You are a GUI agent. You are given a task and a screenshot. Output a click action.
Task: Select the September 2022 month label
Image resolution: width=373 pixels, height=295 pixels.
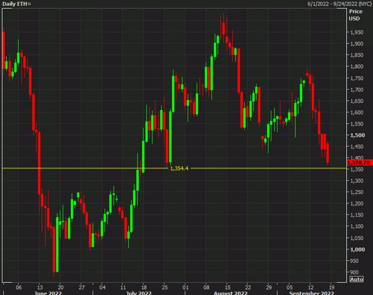312,293
